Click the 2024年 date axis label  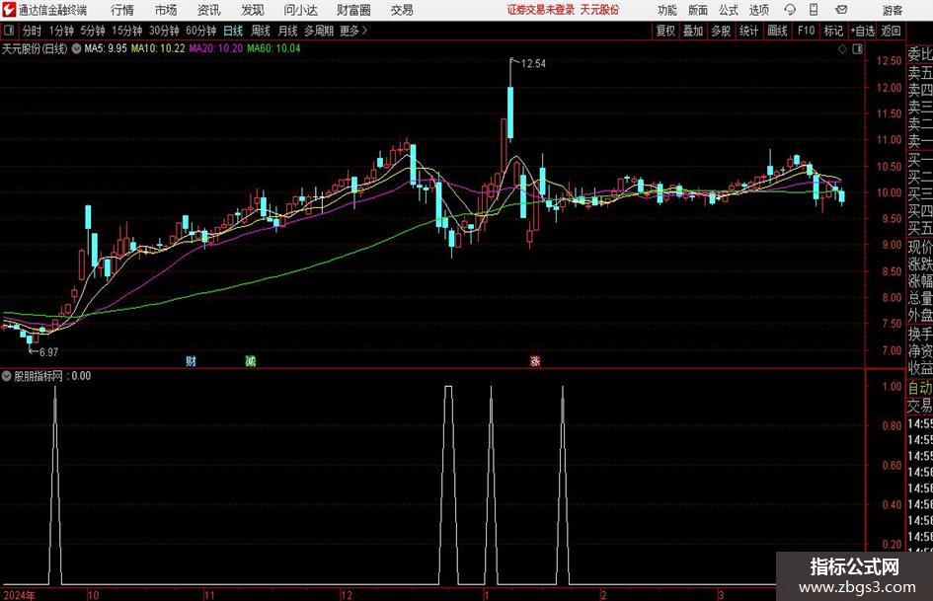click(19, 595)
